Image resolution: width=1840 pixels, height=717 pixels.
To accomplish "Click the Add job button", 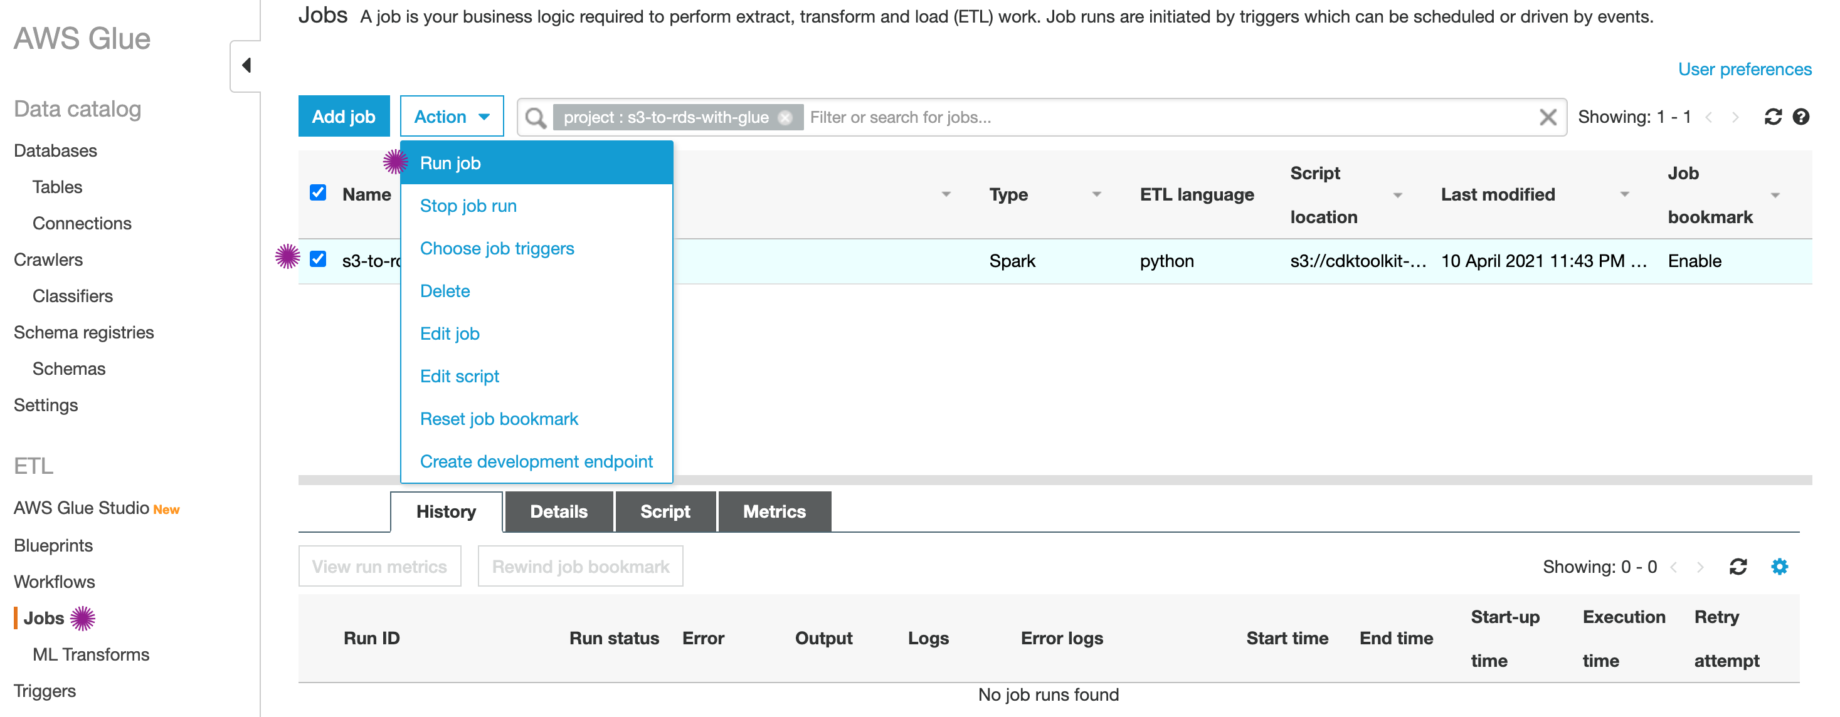I will pos(344,117).
